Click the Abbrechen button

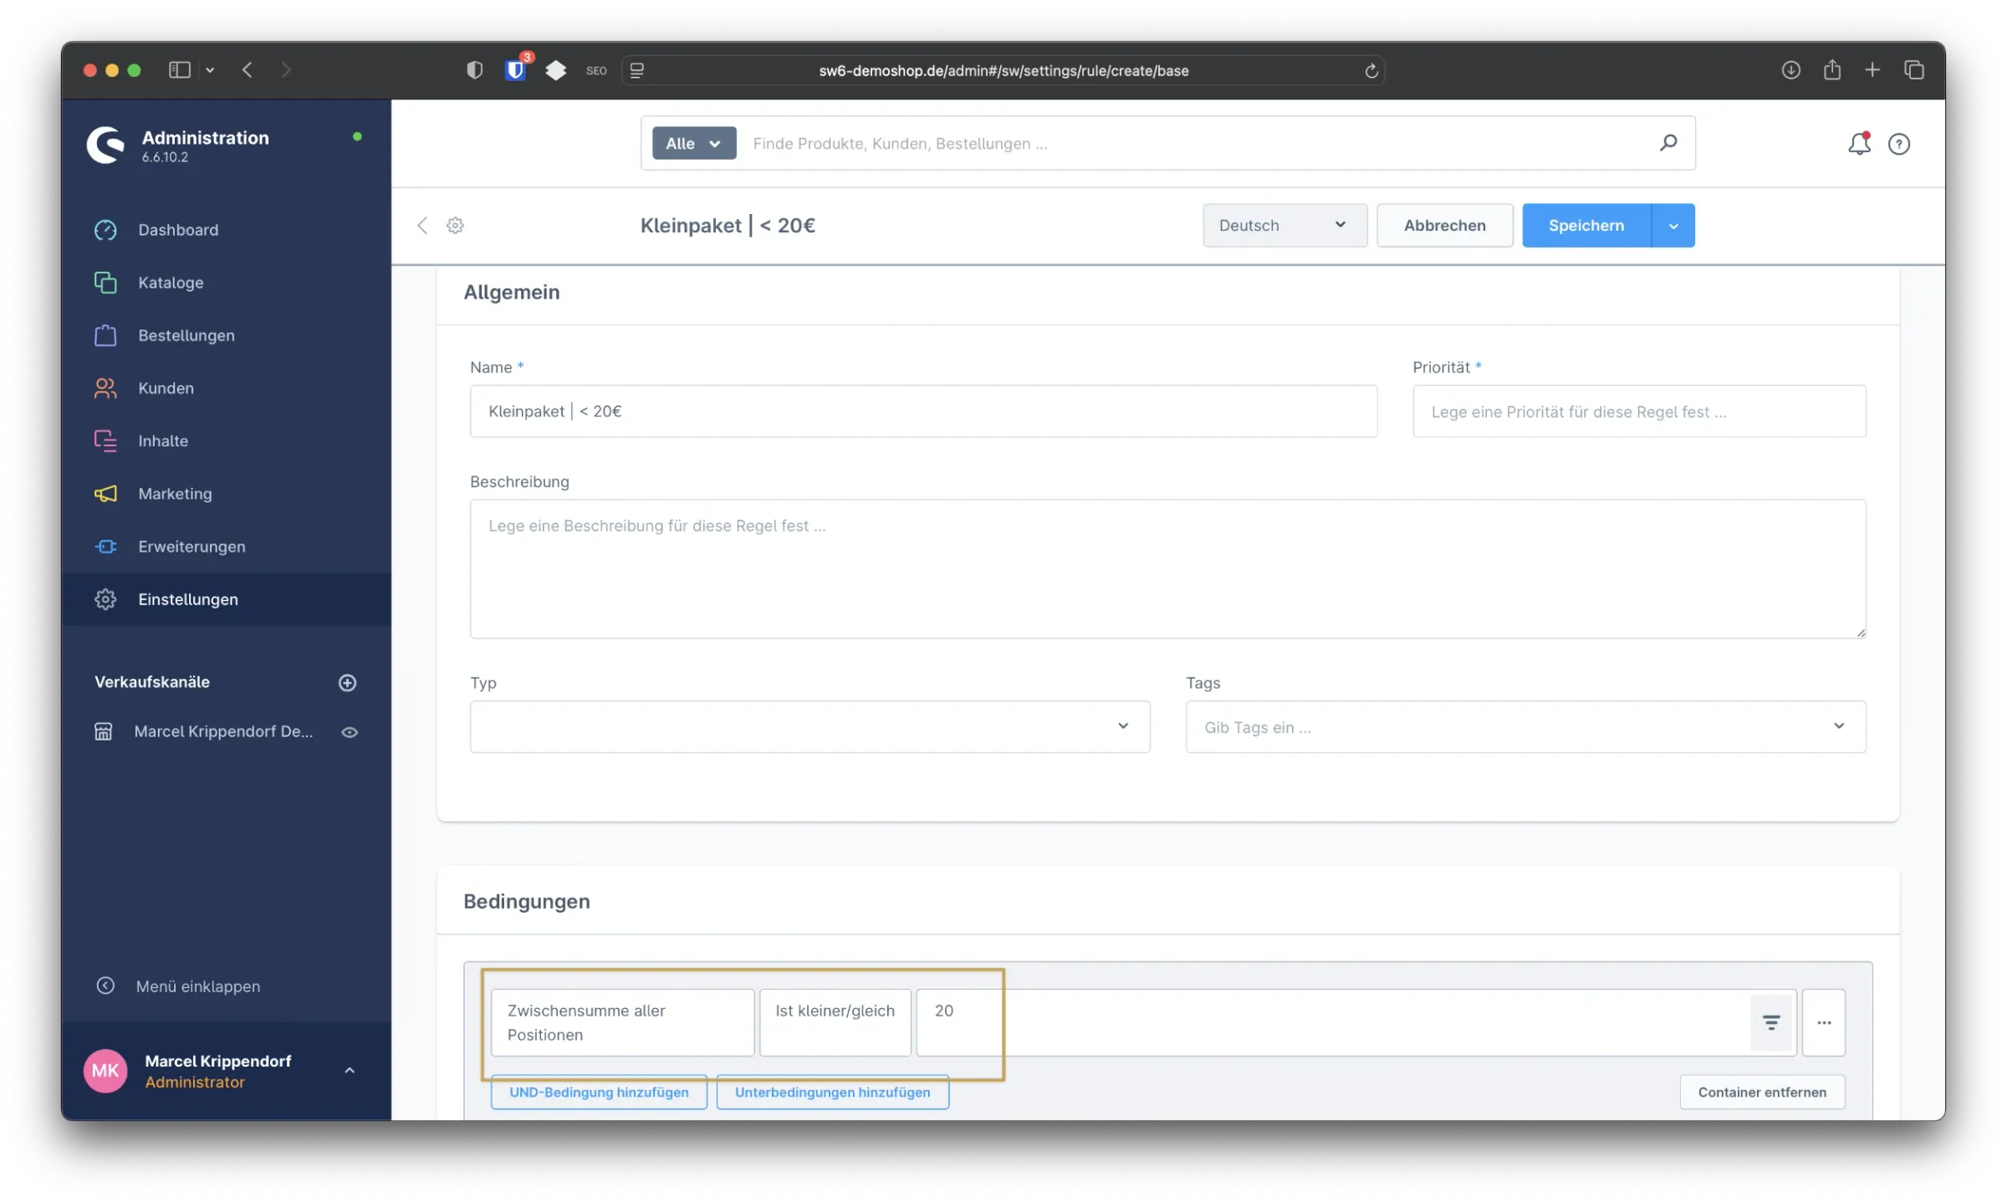point(1444,225)
